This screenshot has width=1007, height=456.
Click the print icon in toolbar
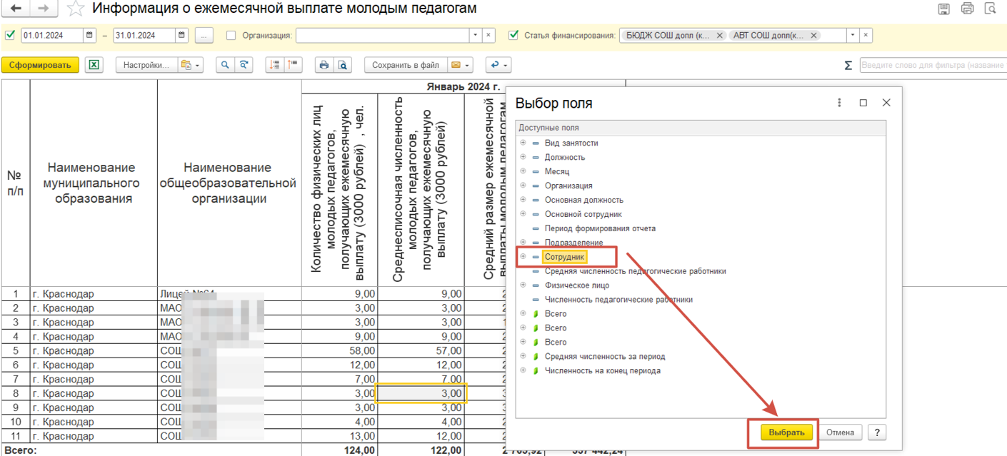pyautogui.click(x=324, y=65)
